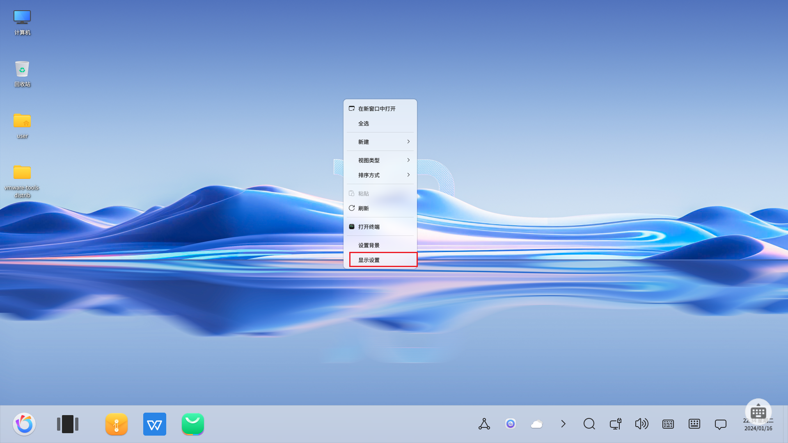Expand the 排序方式 submenu

(x=380, y=175)
